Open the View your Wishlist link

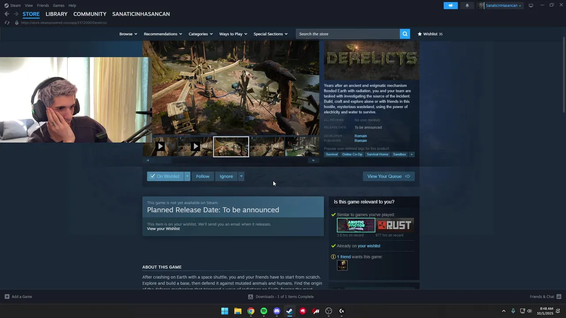click(163, 229)
